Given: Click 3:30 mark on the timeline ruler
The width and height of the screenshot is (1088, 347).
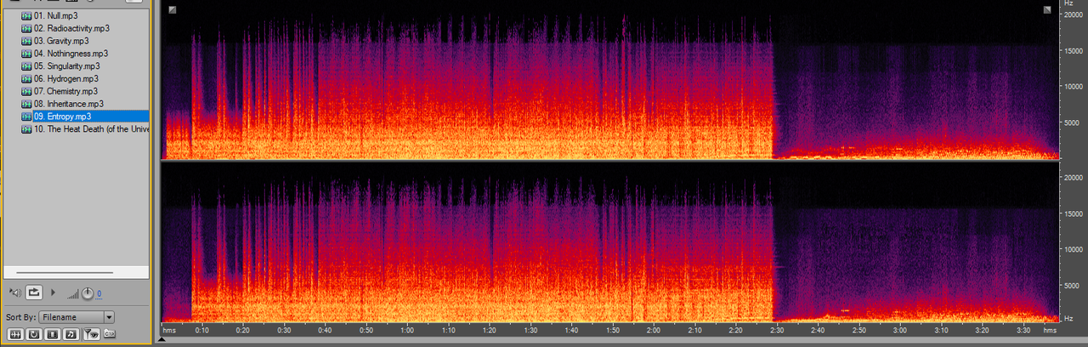Looking at the screenshot, I should tap(1023, 329).
